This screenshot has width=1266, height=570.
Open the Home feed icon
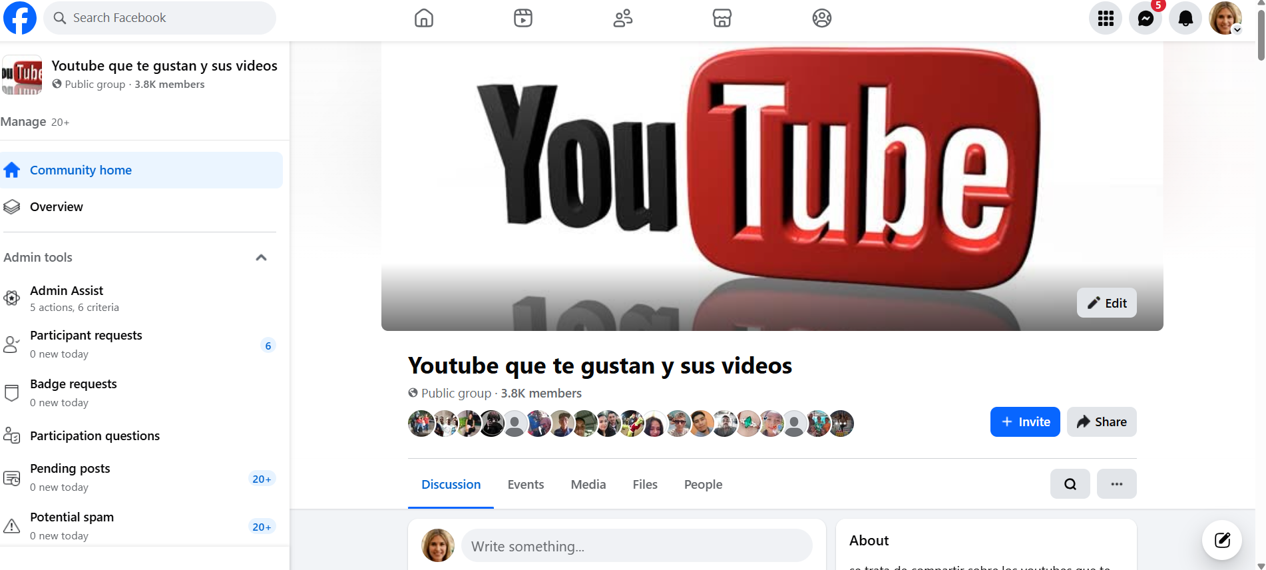pos(424,18)
